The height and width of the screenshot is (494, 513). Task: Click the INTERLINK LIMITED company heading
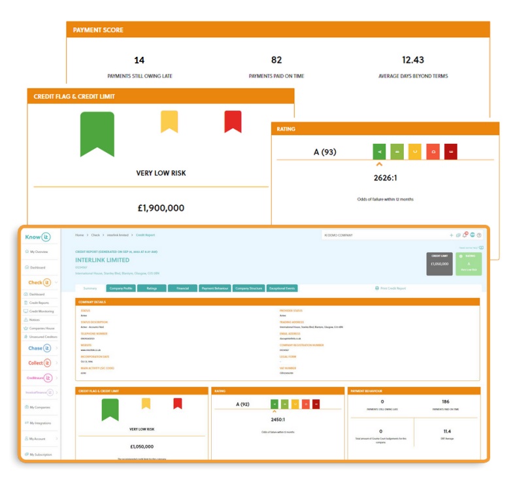102,260
